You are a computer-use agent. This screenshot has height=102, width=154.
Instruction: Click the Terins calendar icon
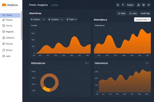(x=4, y=26)
